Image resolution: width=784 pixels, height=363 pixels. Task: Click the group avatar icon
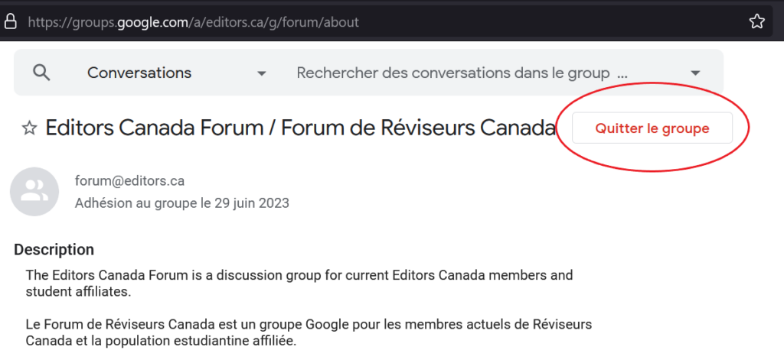(x=34, y=192)
